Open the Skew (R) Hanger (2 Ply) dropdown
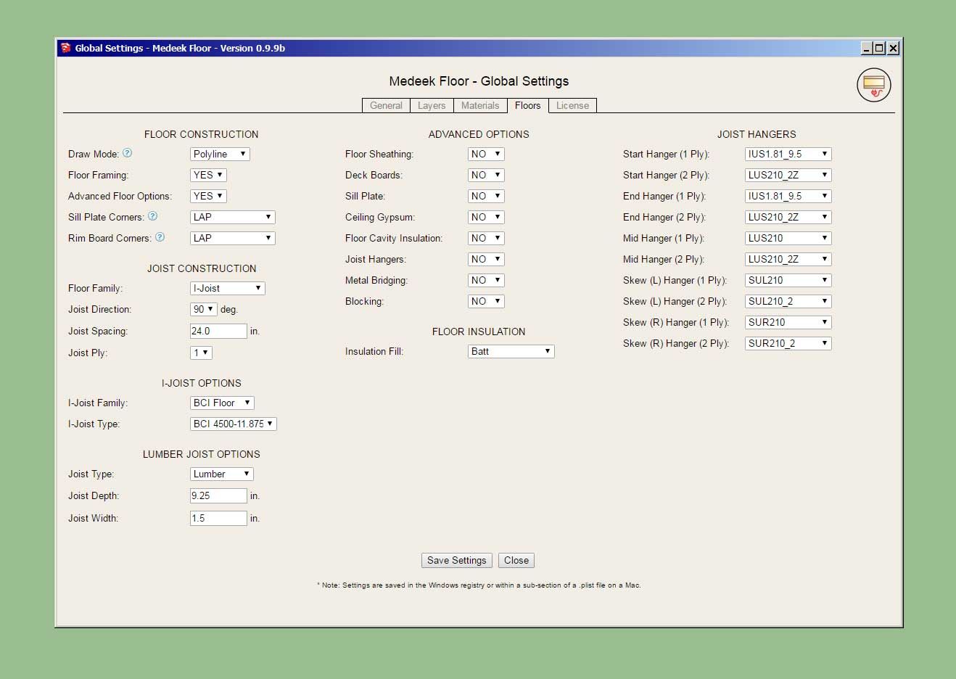The height and width of the screenshot is (679, 956). coord(788,343)
